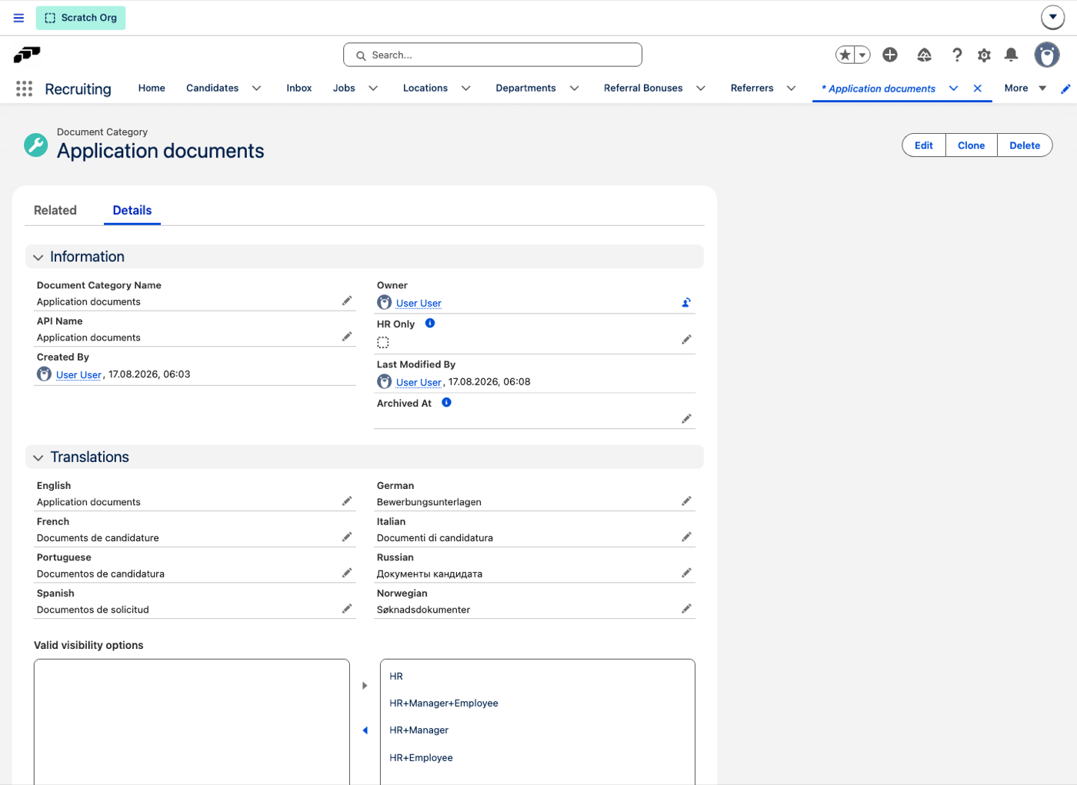Open the Favorites list dropdown arrow

(x=862, y=55)
